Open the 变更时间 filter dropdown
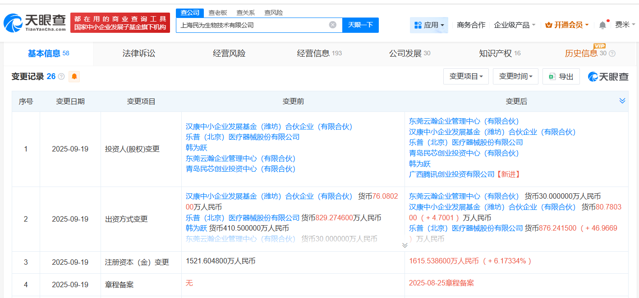This screenshot has width=639, height=298. (515, 76)
